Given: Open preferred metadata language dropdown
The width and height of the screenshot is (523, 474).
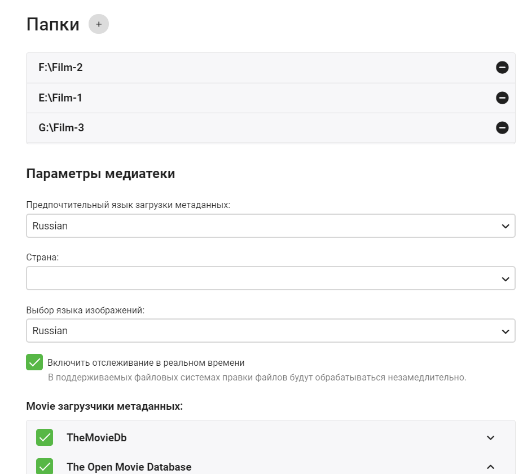Looking at the screenshot, I should [270, 226].
